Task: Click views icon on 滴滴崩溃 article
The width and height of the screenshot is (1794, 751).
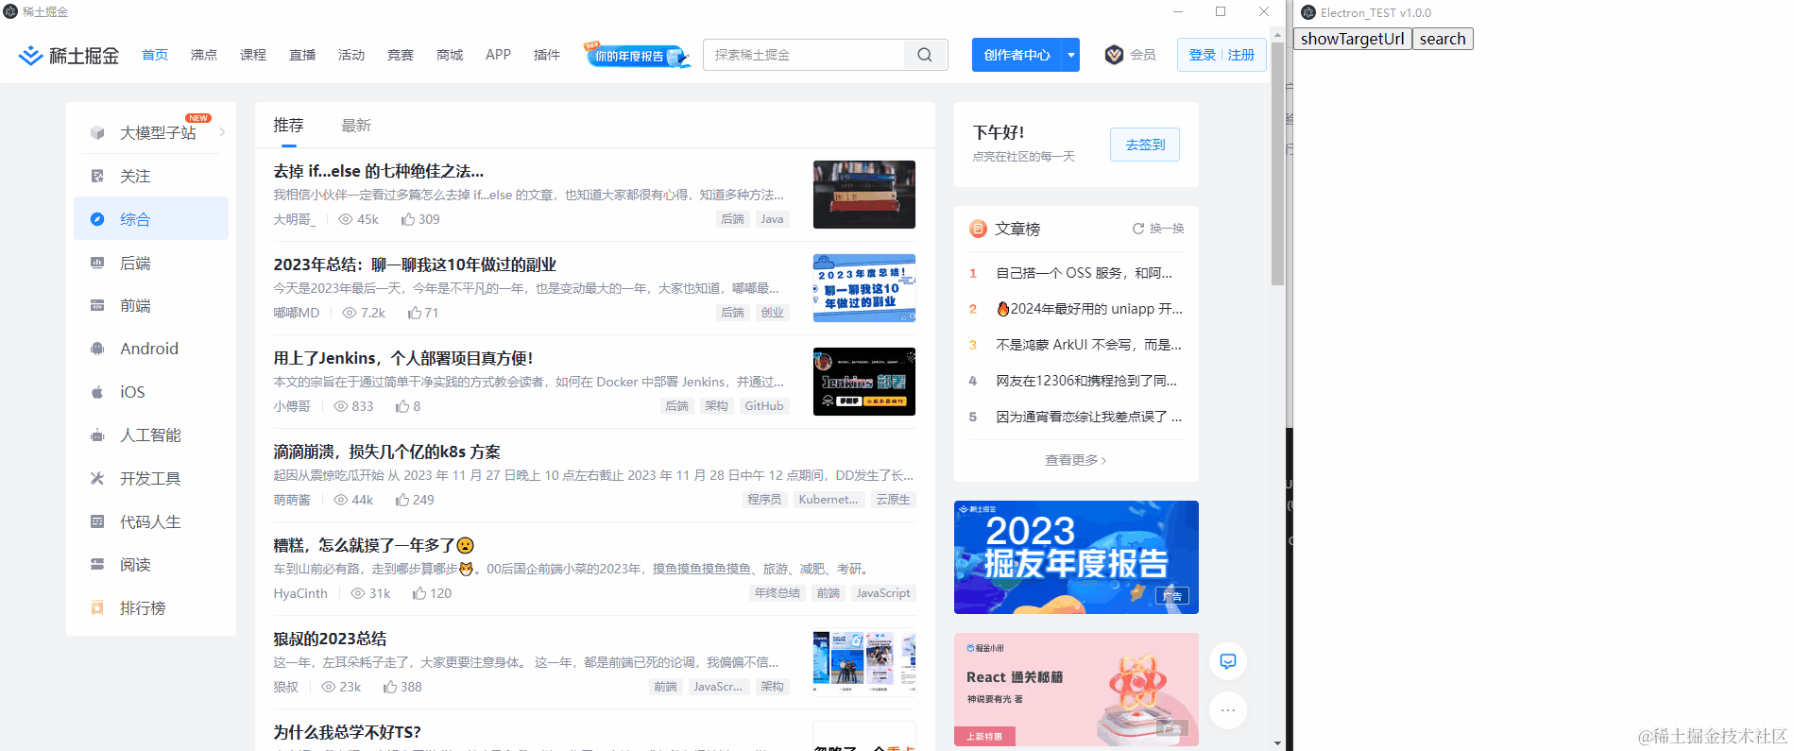Action: coord(341,500)
